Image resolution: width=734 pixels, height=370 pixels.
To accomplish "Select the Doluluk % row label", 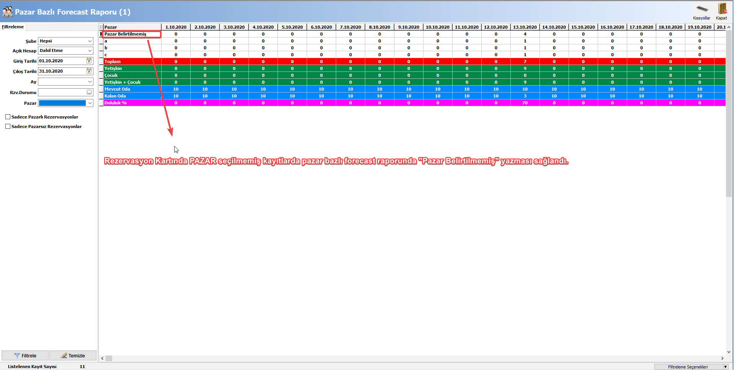I will tap(132, 103).
